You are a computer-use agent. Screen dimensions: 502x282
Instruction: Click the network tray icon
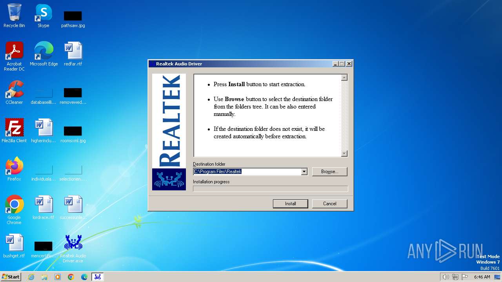[455, 277]
